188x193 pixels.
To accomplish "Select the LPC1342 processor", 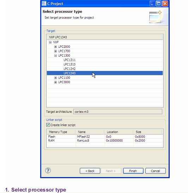I will coord(69,69).
